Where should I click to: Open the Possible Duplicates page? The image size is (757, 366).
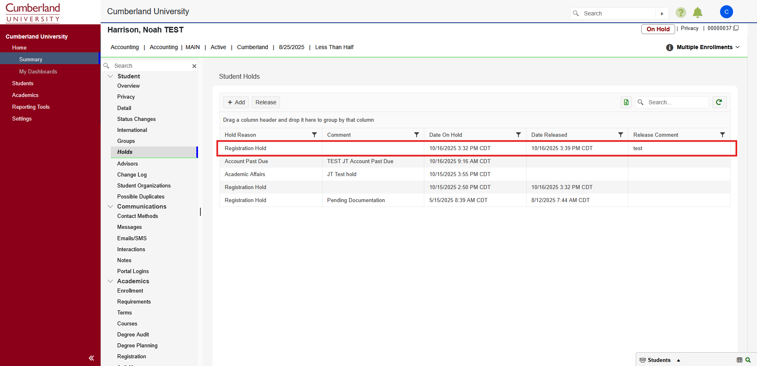coord(141,196)
